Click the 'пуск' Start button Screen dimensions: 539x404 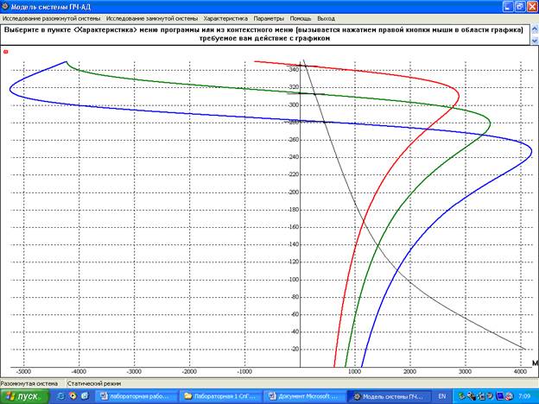pyautogui.click(x=25, y=396)
